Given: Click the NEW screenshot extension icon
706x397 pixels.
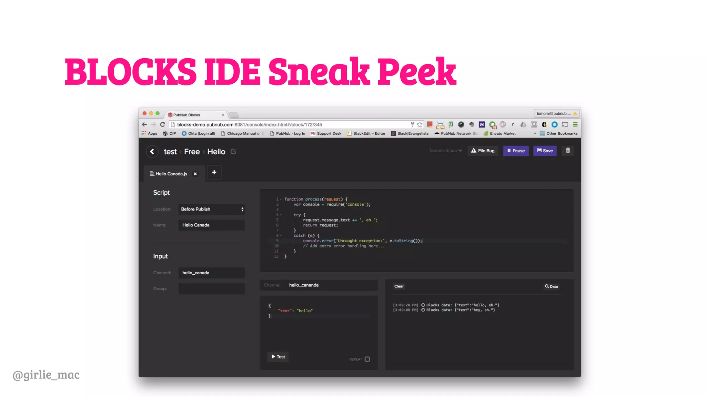Looking at the screenshot, I should [x=440, y=125].
